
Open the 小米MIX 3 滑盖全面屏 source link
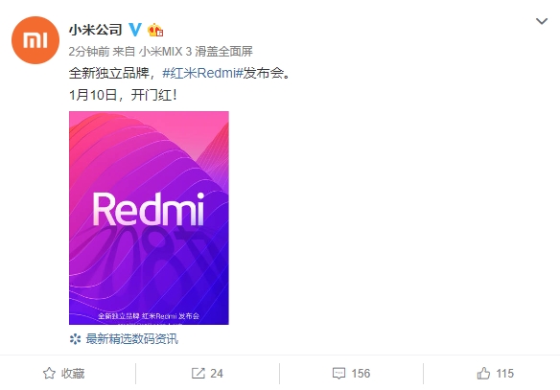click(196, 52)
